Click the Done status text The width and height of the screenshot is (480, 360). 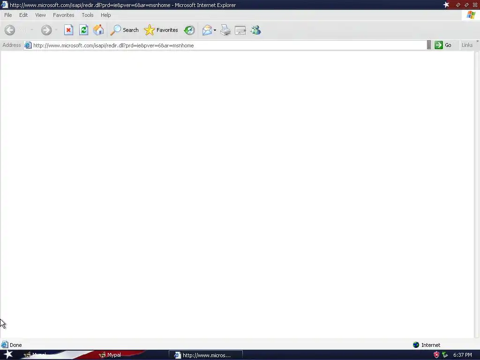click(x=16, y=345)
